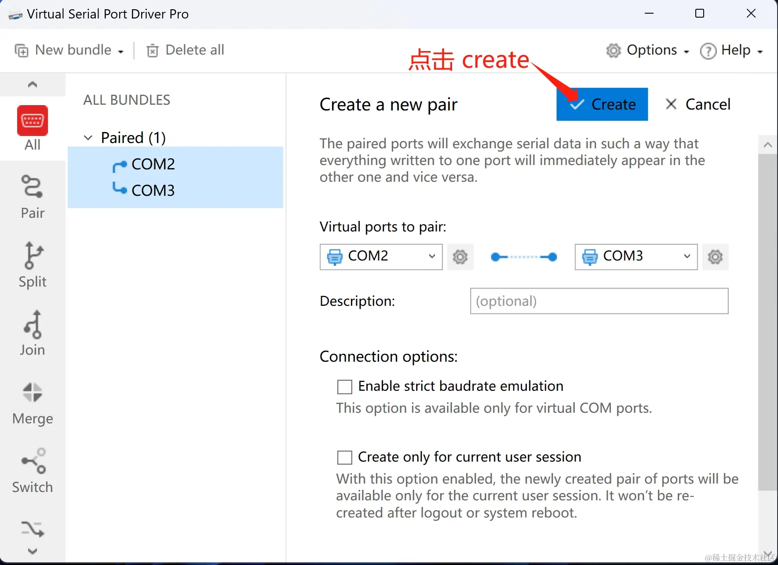This screenshot has height=565, width=778.
Task: Click the New bundle icon
Action: (21, 50)
